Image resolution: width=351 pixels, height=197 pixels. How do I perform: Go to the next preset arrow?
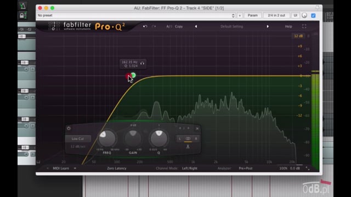[x=268, y=26]
